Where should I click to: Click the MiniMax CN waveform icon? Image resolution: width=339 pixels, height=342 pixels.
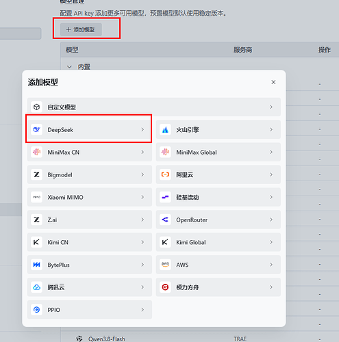[x=36, y=152]
